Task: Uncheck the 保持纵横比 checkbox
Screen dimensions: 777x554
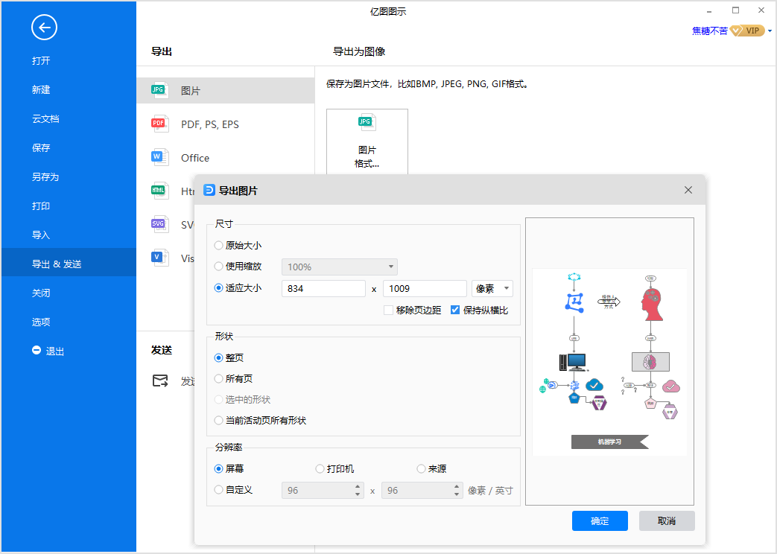Action: tap(455, 310)
